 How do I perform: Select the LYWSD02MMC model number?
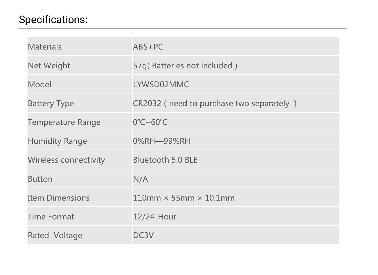click(161, 84)
